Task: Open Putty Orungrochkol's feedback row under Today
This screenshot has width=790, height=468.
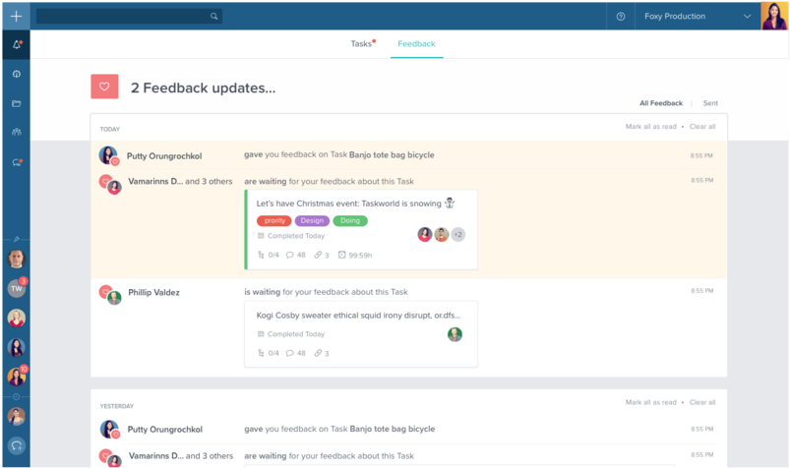Action: click(x=408, y=155)
